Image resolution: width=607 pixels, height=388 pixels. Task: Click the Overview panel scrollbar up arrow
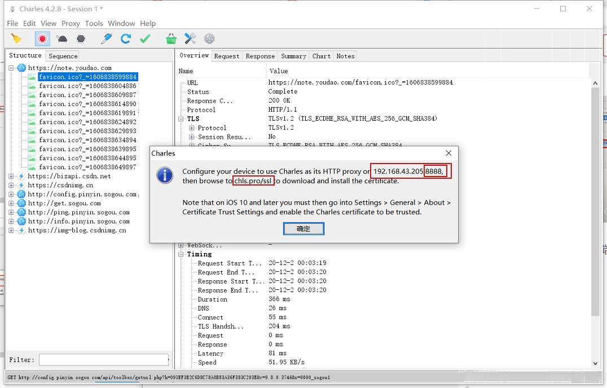pyautogui.click(x=595, y=83)
